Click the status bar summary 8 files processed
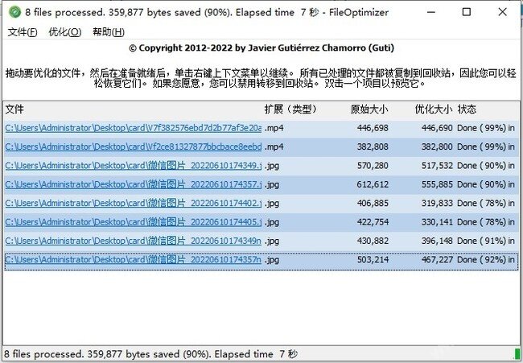This screenshot has width=523, height=363. (150, 354)
